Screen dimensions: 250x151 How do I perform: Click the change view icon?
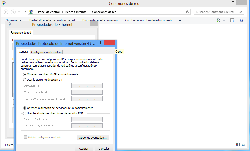click(x=219, y=20)
